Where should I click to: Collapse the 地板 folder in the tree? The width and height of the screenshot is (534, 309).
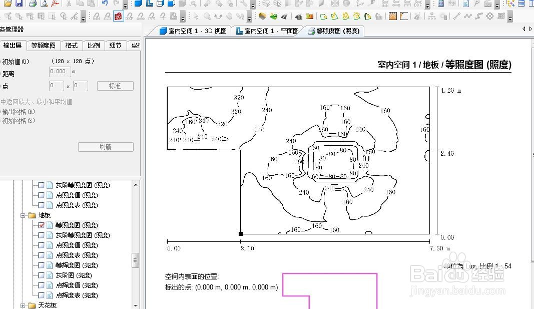[23, 215]
